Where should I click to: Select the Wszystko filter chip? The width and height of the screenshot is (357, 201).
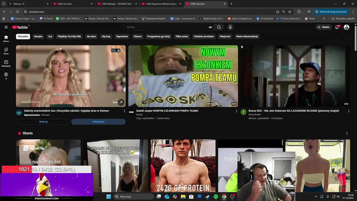[x=23, y=37]
